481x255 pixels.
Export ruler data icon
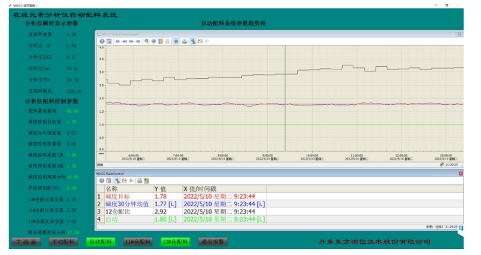point(146,181)
